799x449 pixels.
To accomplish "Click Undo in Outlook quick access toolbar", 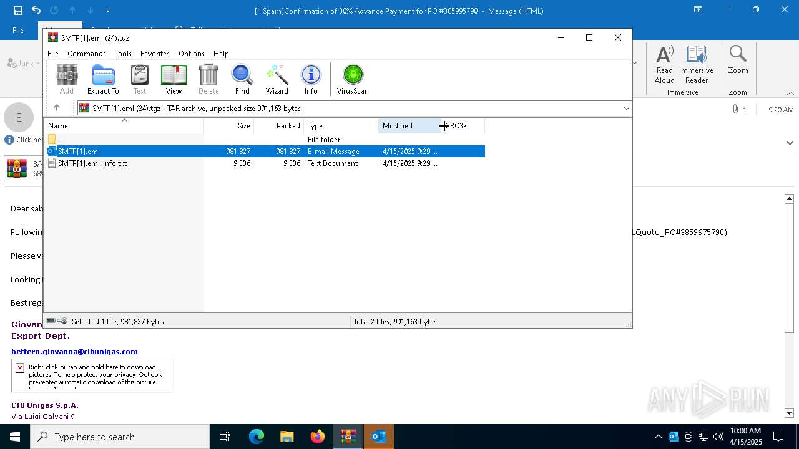I will [36, 11].
